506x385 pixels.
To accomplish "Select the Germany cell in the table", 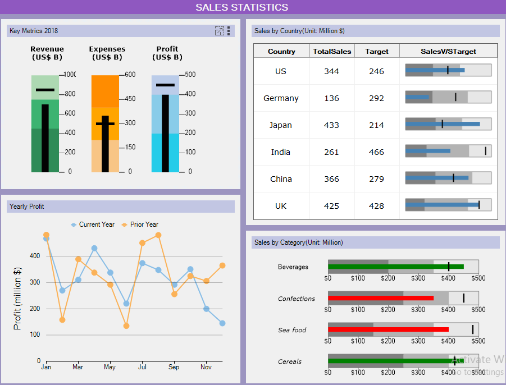I will click(281, 98).
